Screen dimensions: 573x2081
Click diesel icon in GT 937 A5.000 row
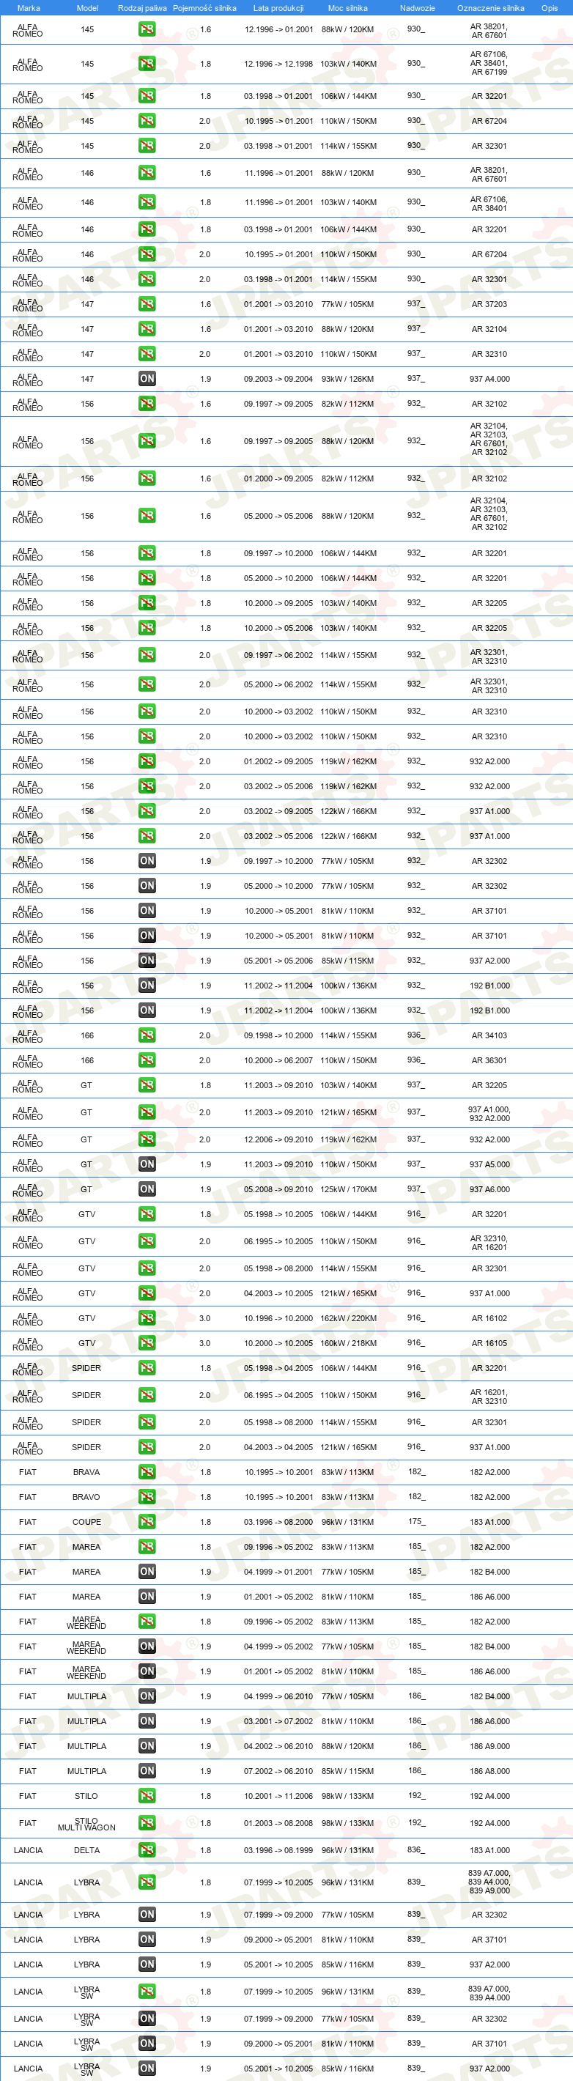click(147, 1164)
